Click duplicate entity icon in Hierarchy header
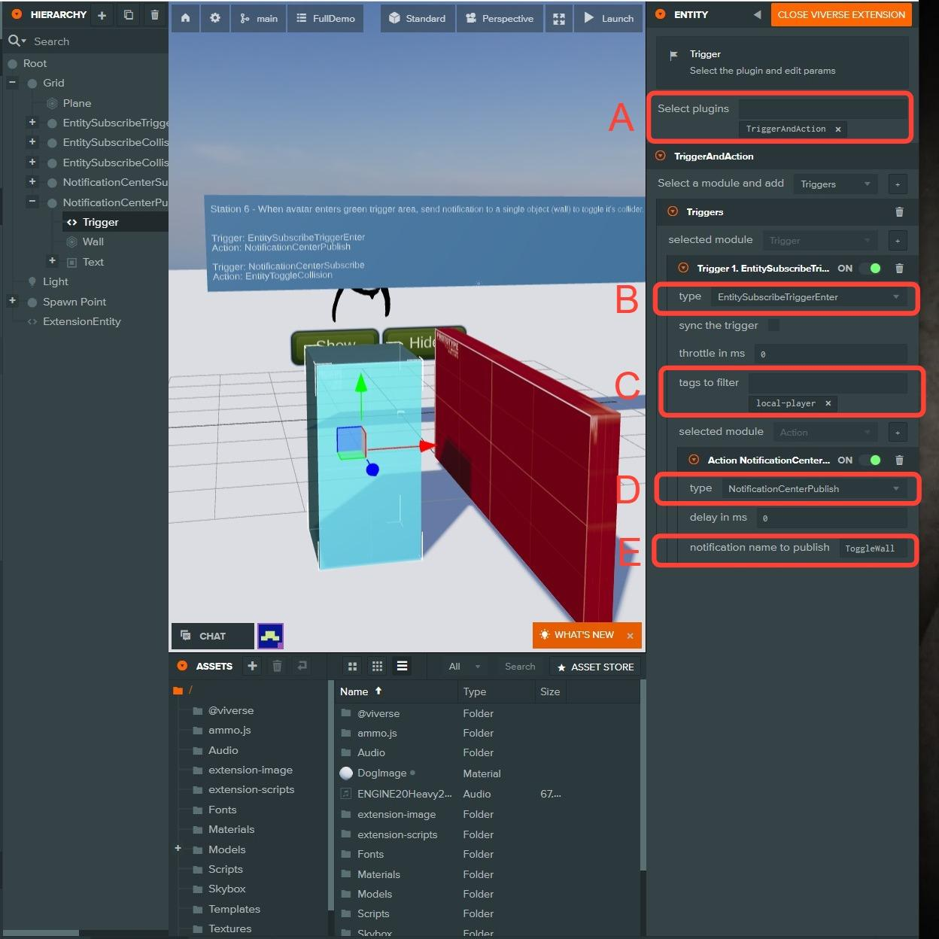939x939 pixels. [129, 15]
